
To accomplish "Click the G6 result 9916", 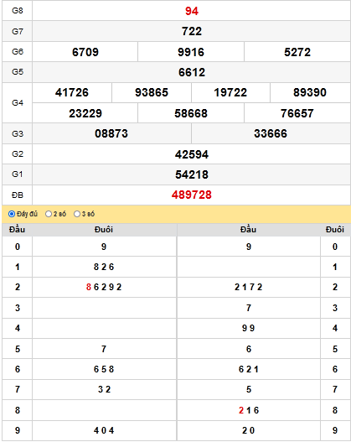I will [x=191, y=52].
